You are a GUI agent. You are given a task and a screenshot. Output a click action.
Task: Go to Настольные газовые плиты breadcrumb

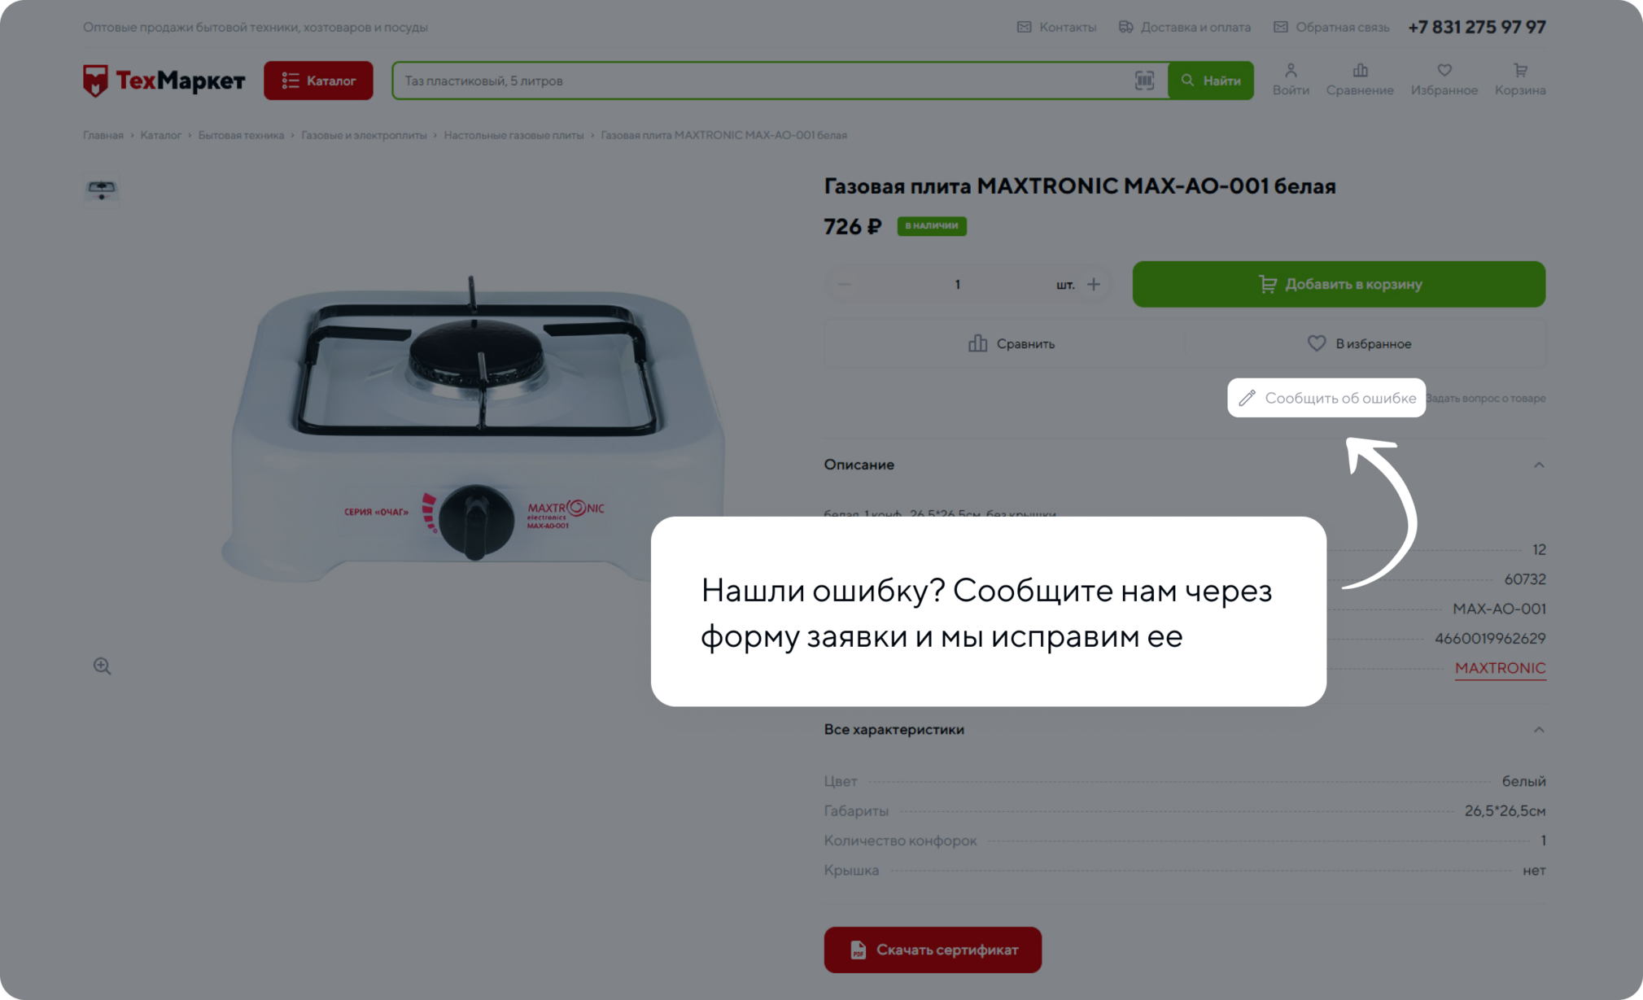(513, 135)
